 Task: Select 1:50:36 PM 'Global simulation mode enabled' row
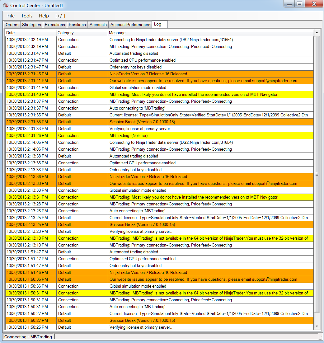159,286
